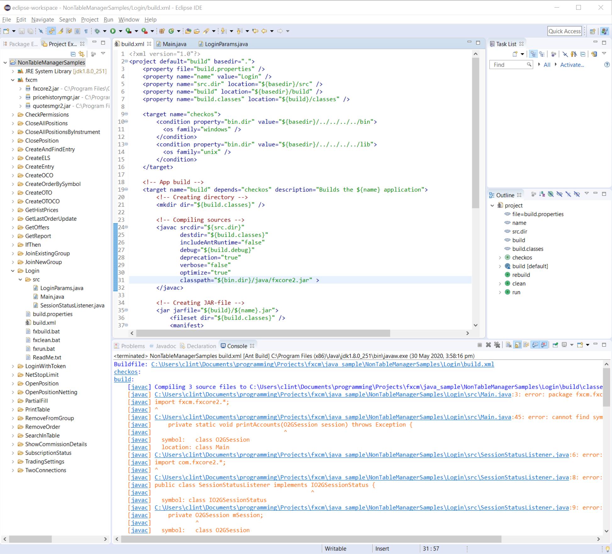The height and width of the screenshot is (554, 612).
Task: Expand the CheckPermissions folder
Action: [13, 114]
